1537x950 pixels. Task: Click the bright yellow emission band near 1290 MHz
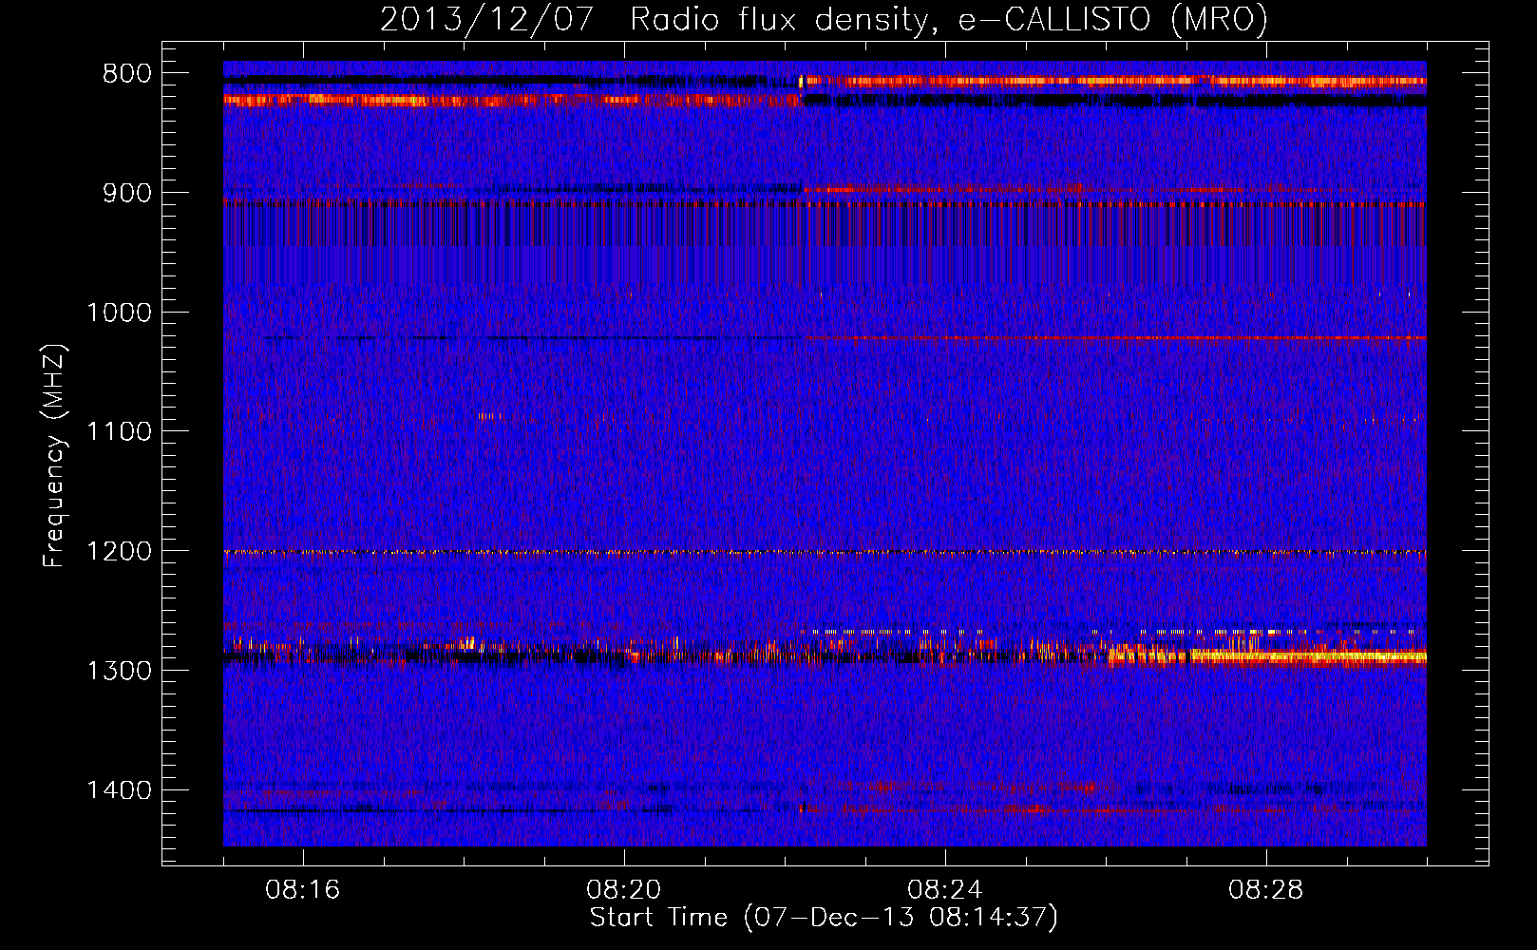click(x=1309, y=656)
